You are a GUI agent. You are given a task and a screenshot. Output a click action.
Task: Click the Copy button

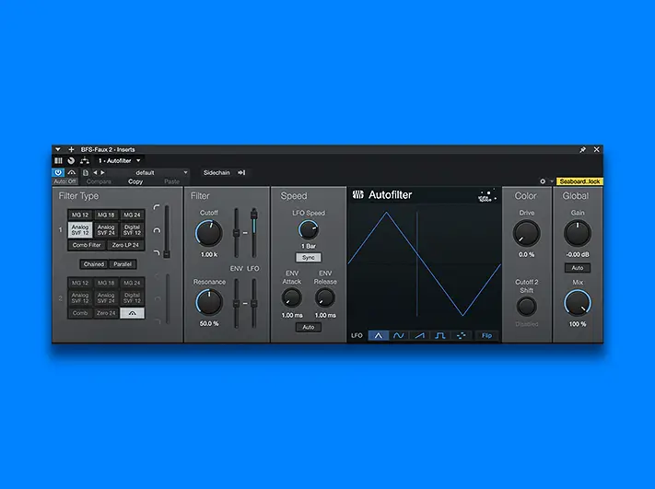tap(135, 181)
